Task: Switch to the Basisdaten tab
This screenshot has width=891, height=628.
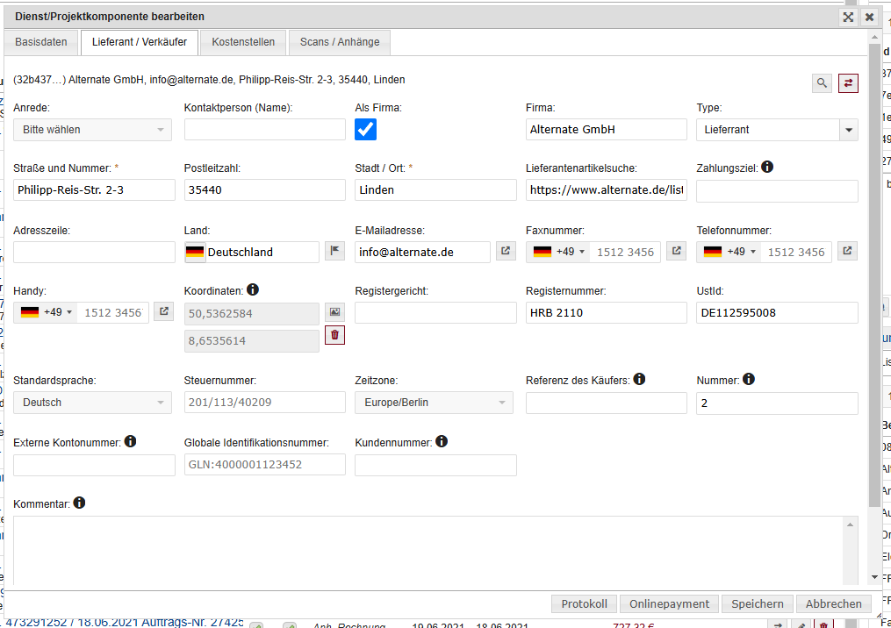Action: pos(41,42)
